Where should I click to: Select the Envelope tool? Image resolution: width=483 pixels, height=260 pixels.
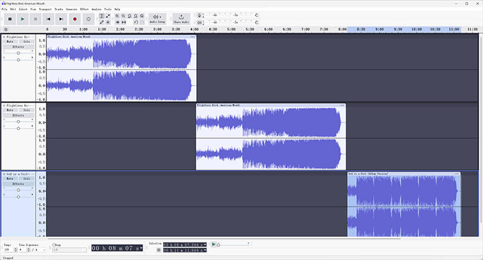tap(108, 16)
